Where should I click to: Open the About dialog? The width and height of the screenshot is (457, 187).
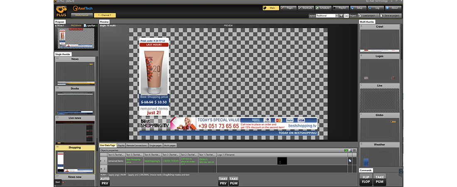[x=393, y=8]
